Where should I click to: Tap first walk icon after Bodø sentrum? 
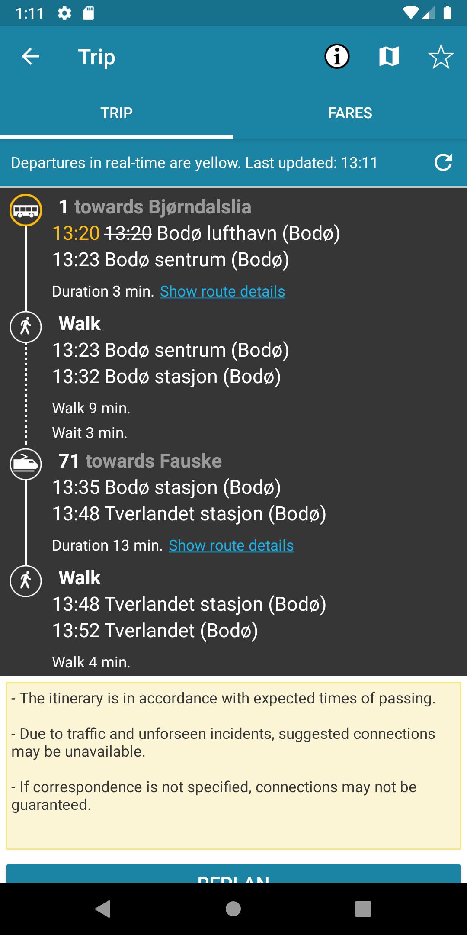click(26, 327)
